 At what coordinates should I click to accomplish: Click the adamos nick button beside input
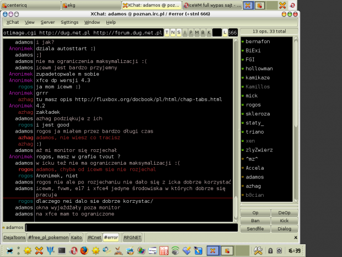pos(13,228)
